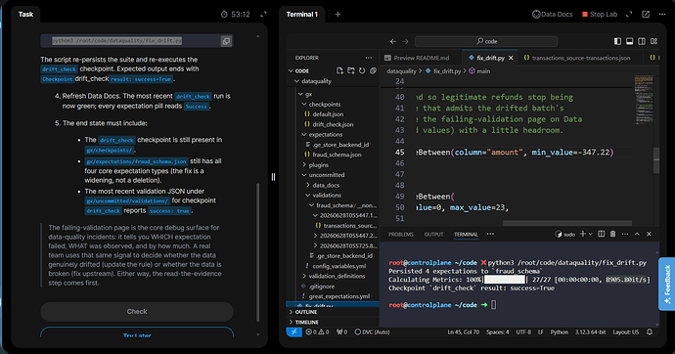This screenshot has height=354, width=675.
Task: Click DVC (Auto) status item
Action: click(x=372, y=332)
